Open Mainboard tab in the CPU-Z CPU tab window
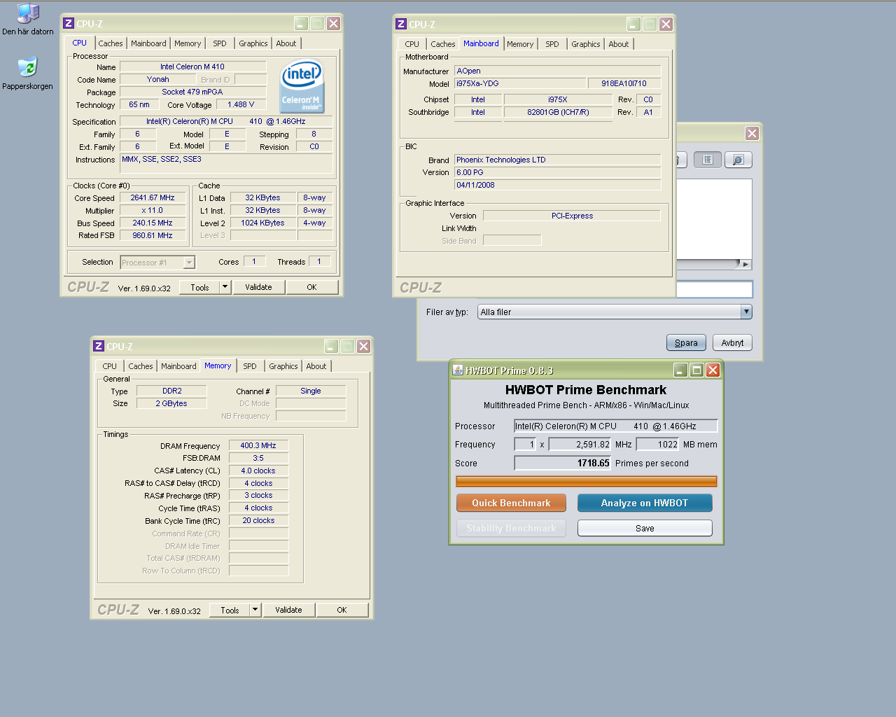This screenshot has width=896, height=717. click(x=148, y=43)
